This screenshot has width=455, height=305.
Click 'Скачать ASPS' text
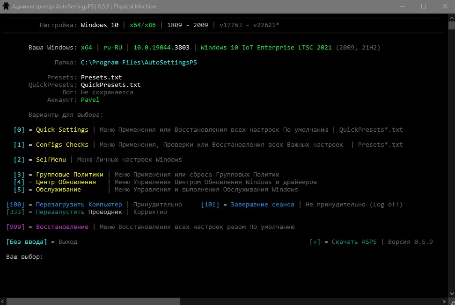[354, 242]
